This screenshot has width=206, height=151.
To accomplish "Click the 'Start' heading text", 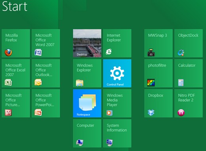I will coord(15,6).
